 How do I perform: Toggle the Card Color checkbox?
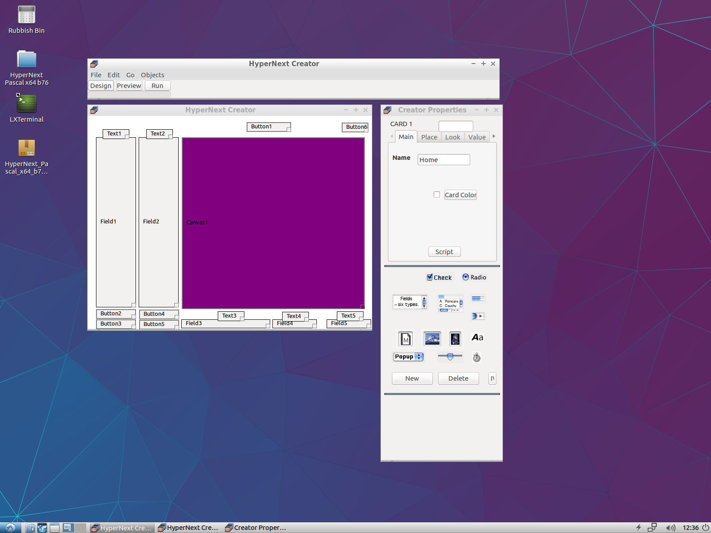[x=437, y=195]
